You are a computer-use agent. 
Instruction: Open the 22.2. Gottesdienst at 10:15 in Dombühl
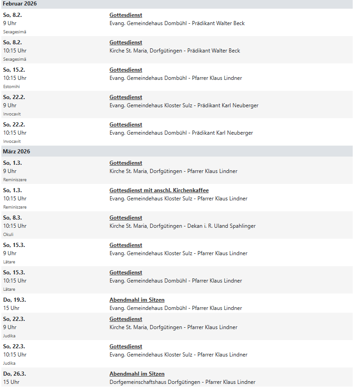tap(125, 125)
